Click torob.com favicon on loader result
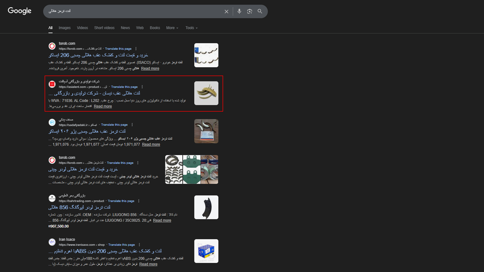 pyautogui.click(x=52, y=160)
